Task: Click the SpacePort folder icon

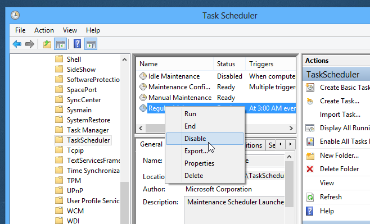Action: pos(59,89)
